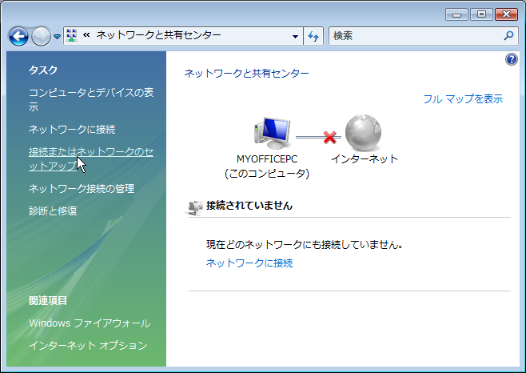Screen dimensions: 526x373
Task: Click the network icon beside 接続されていません
Action: (x=194, y=207)
